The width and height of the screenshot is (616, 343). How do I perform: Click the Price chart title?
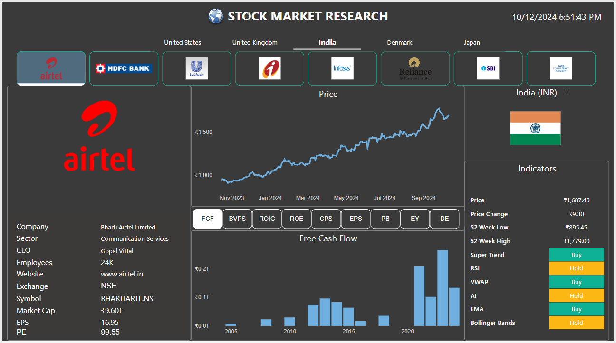328,94
